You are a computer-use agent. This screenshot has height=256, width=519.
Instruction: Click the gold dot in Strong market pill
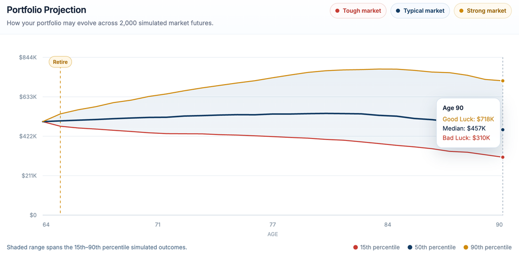click(x=461, y=11)
